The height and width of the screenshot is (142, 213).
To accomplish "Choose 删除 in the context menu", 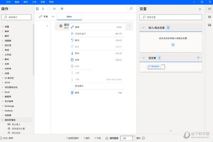I will point(97,93).
